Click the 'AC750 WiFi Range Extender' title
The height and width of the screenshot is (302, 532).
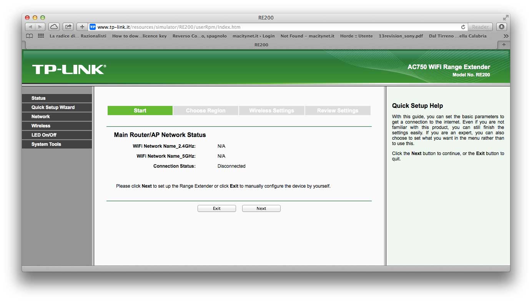coord(449,67)
